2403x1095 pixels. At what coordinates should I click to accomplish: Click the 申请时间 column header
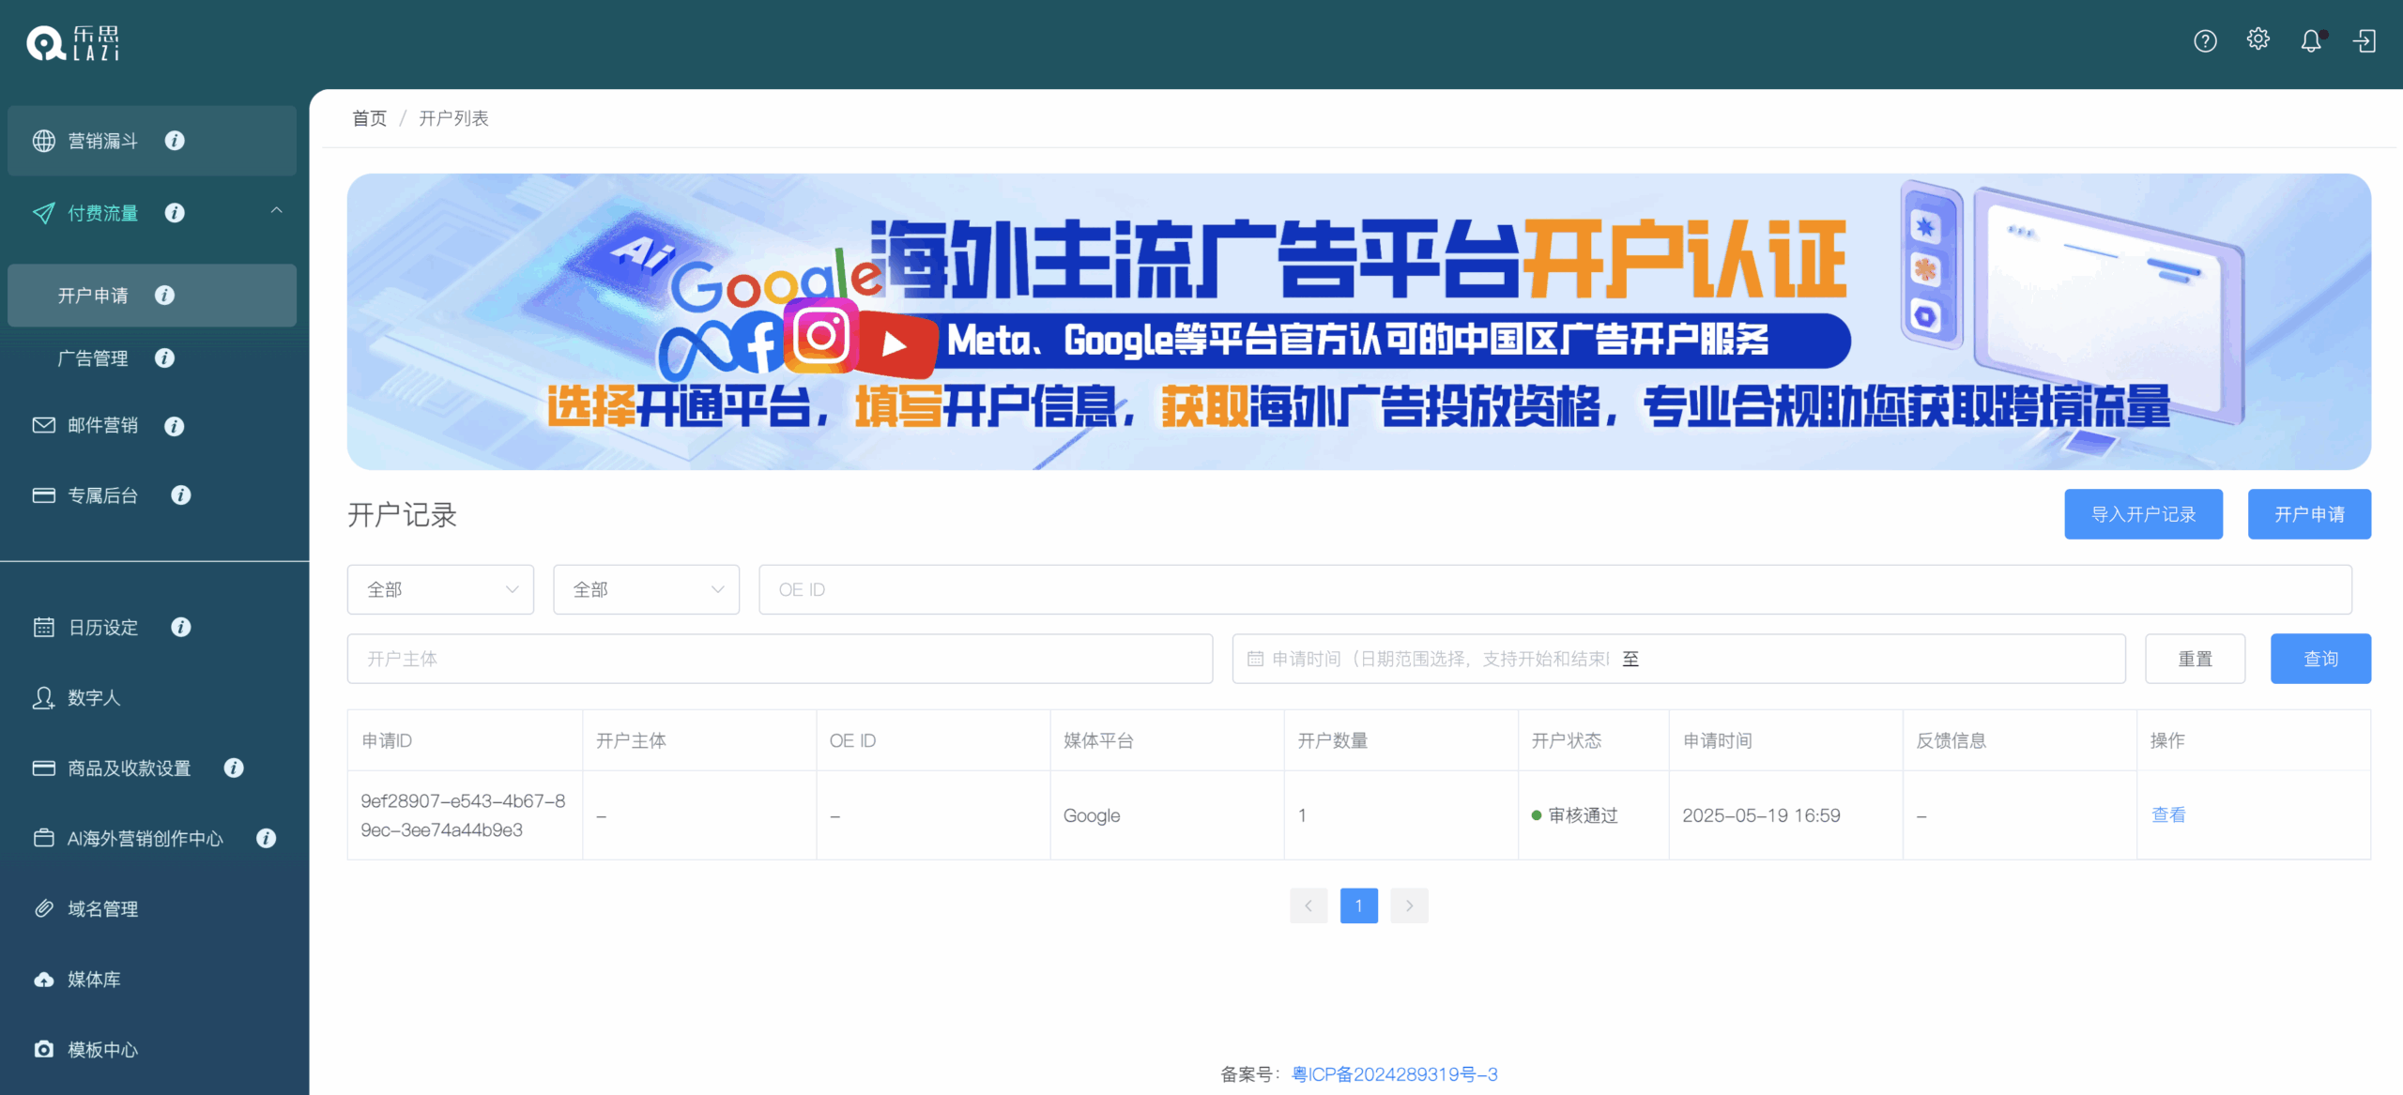pos(1785,740)
